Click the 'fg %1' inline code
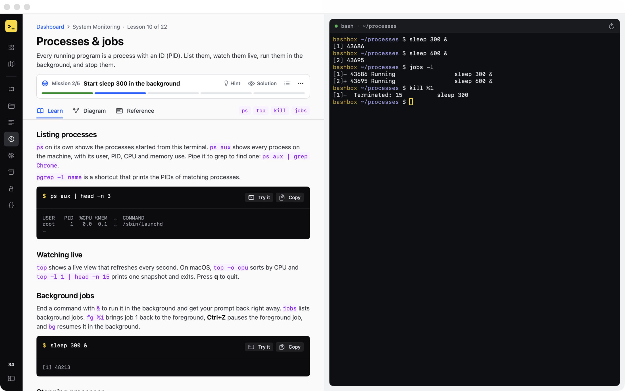 [95, 318]
